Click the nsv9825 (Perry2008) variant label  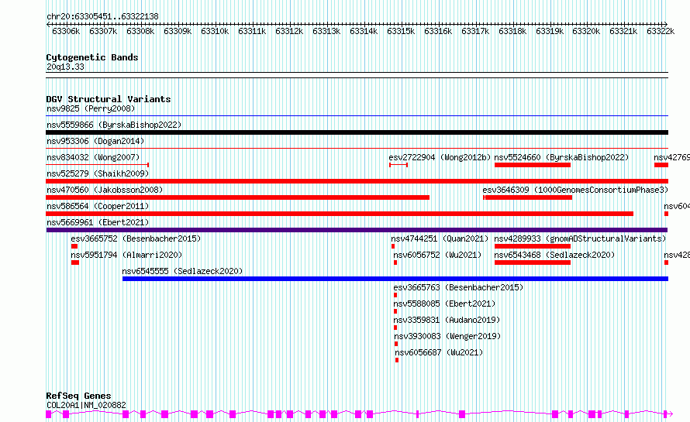pyautogui.click(x=91, y=108)
